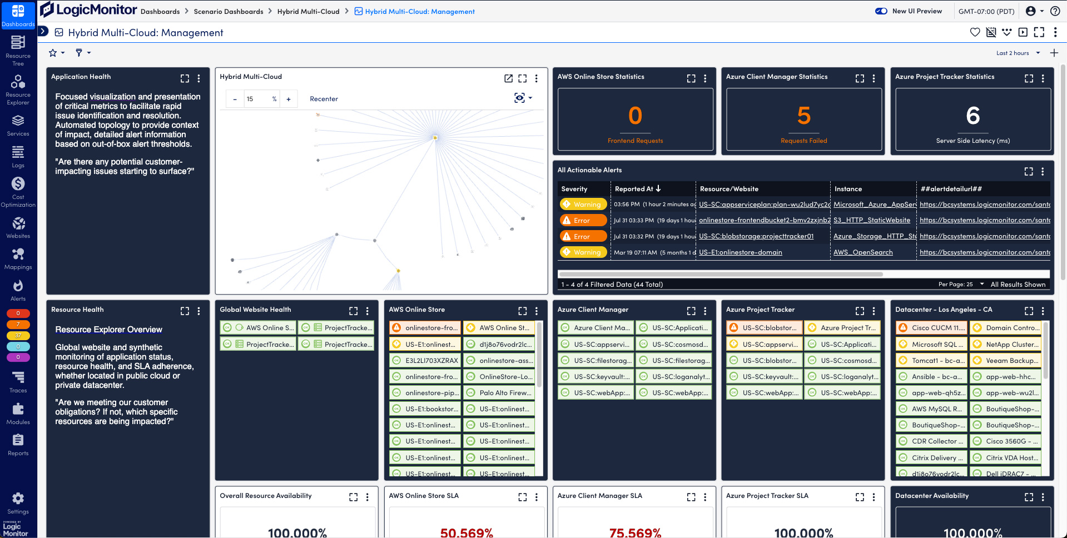
Task: Toggle the New UI Preview switch
Action: (x=880, y=11)
